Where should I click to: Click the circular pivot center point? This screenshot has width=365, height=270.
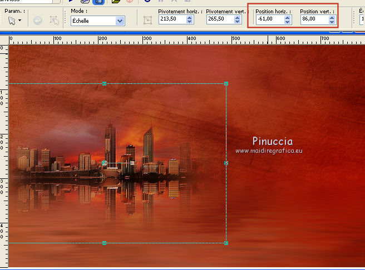click(104, 163)
